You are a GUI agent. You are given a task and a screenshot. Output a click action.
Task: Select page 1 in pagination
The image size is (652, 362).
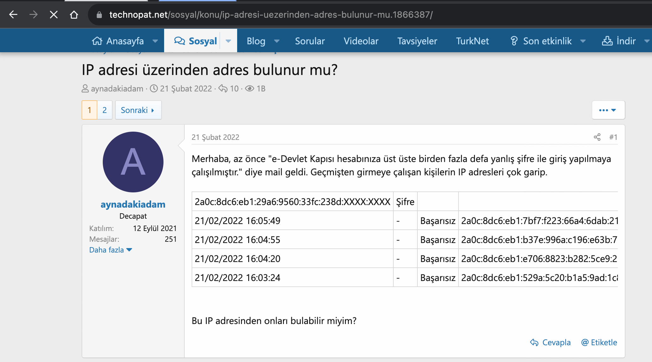tap(89, 110)
